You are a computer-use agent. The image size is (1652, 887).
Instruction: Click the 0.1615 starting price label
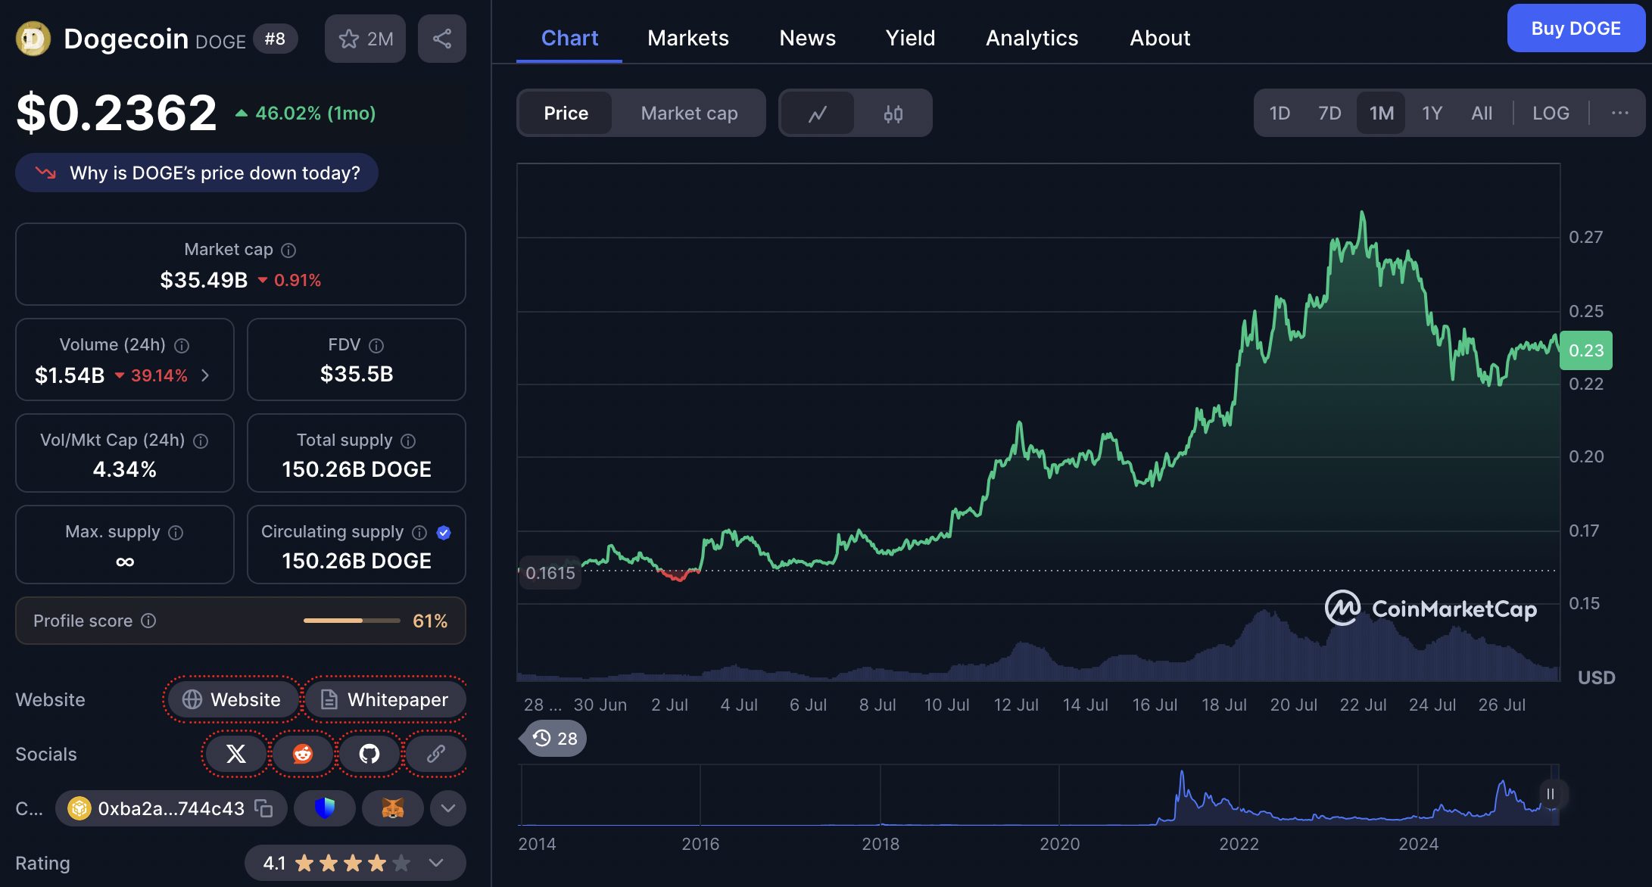550,573
